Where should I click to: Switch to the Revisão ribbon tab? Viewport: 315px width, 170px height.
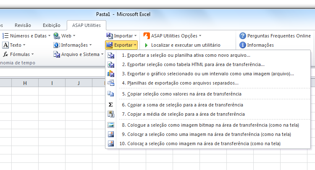tap(23, 25)
